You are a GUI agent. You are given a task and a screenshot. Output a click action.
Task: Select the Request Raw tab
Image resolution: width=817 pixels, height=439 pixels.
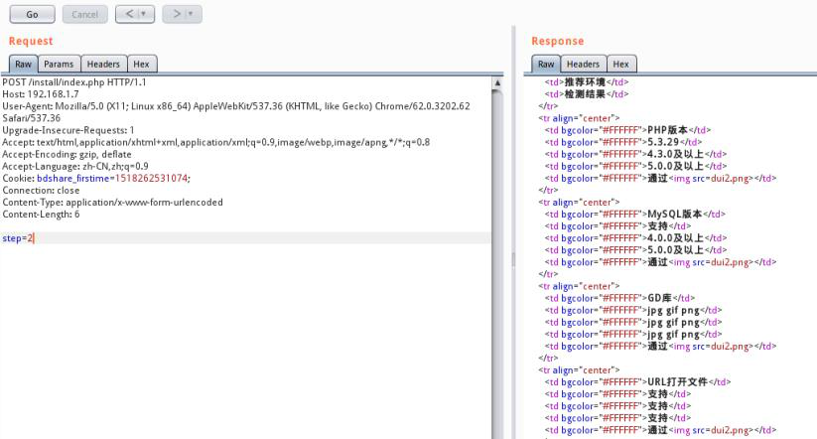pos(23,65)
